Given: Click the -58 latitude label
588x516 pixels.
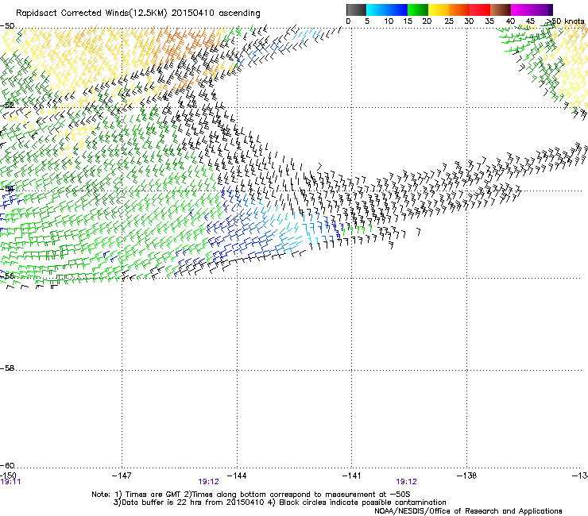Looking at the screenshot, I should coord(7,368).
